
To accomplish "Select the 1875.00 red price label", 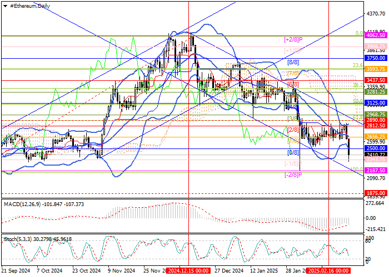I will pyautogui.click(x=376, y=193).
